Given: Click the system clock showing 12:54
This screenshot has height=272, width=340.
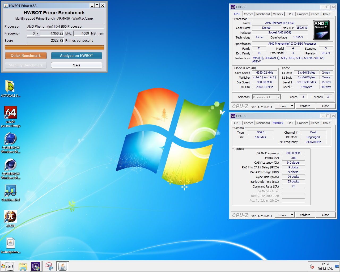Looking at the screenshot, I should click(325, 264).
